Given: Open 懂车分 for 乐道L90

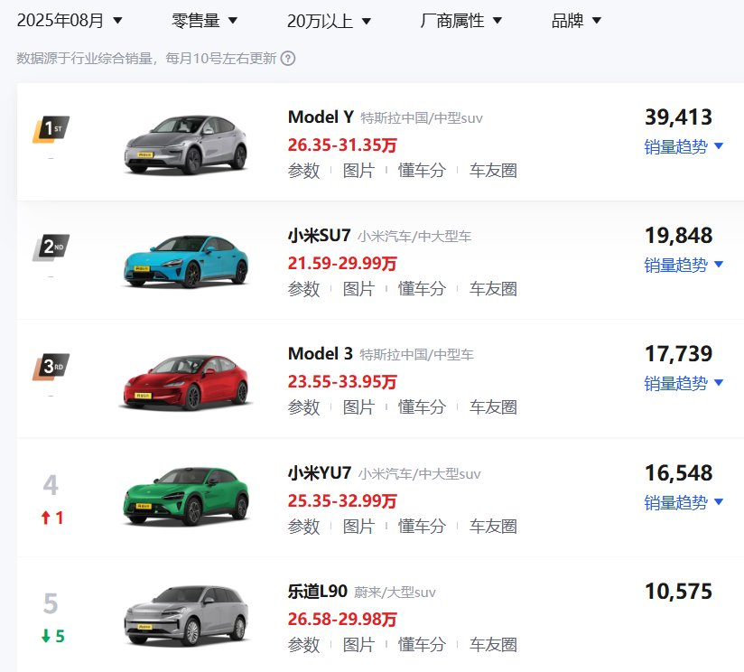Looking at the screenshot, I should coord(422,645).
